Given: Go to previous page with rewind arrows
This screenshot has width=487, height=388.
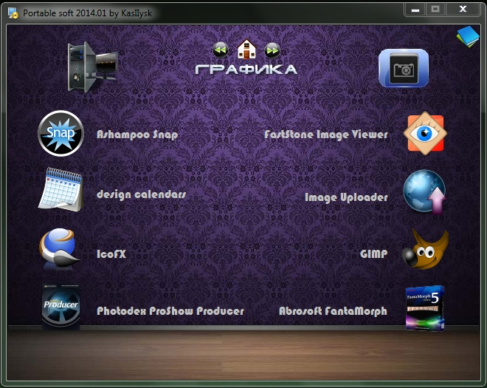Looking at the screenshot, I should 221,50.
